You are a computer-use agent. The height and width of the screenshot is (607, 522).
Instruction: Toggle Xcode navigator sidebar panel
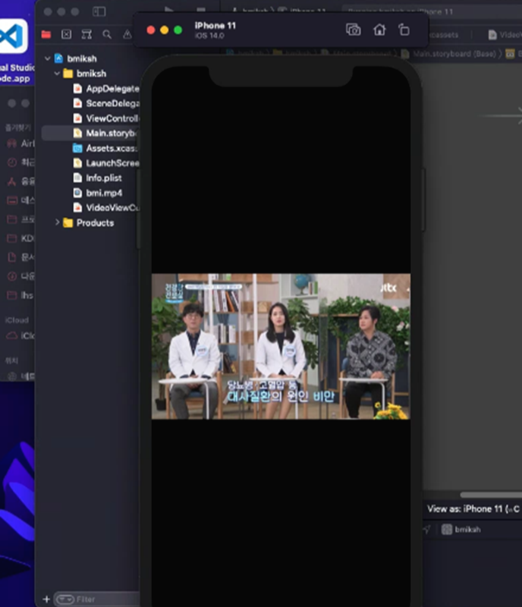coord(99,11)
